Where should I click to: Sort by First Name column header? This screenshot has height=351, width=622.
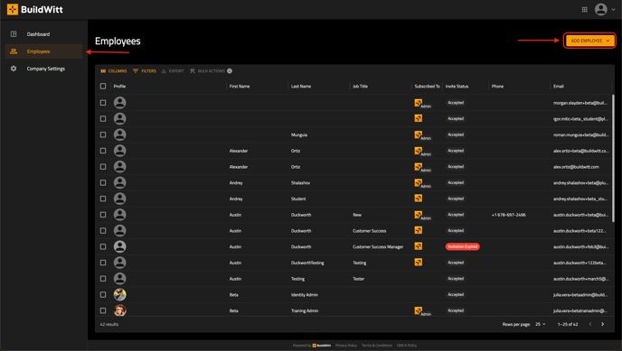point(240,87)
